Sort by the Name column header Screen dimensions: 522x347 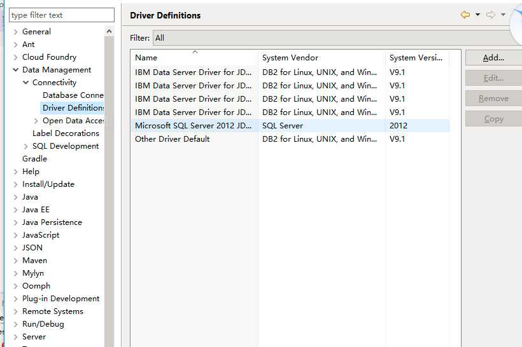pos(194,58)
